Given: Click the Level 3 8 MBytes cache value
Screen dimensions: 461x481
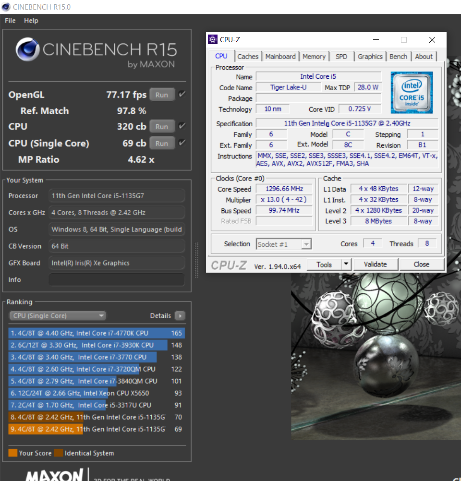Looking at the screenshot, I should pos(378,221).
